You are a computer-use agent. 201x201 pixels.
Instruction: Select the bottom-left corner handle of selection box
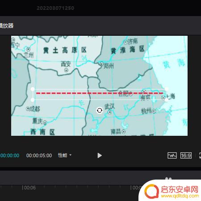[x=33, y=100]
